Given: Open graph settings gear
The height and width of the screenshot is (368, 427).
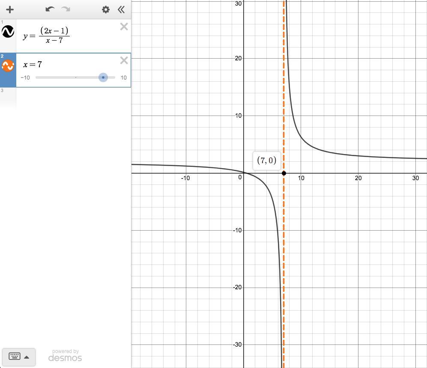Looking at the screenshot, I should tap(106, 10).
